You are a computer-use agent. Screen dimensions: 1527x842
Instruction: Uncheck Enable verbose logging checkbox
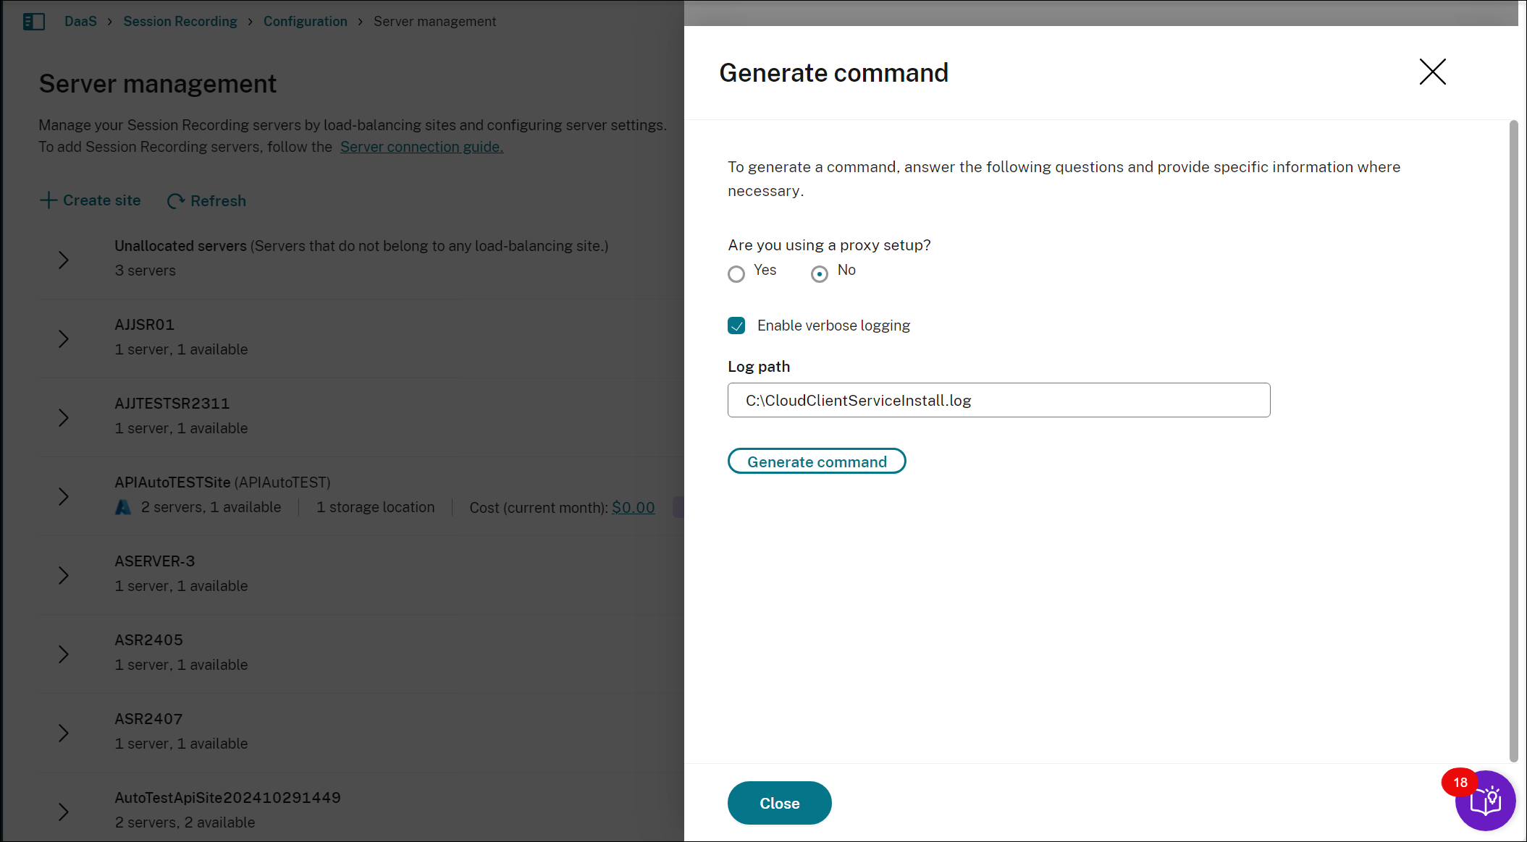pos(736,326)
